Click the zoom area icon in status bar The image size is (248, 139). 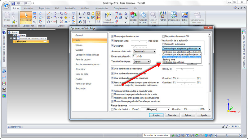click(178, 135)
